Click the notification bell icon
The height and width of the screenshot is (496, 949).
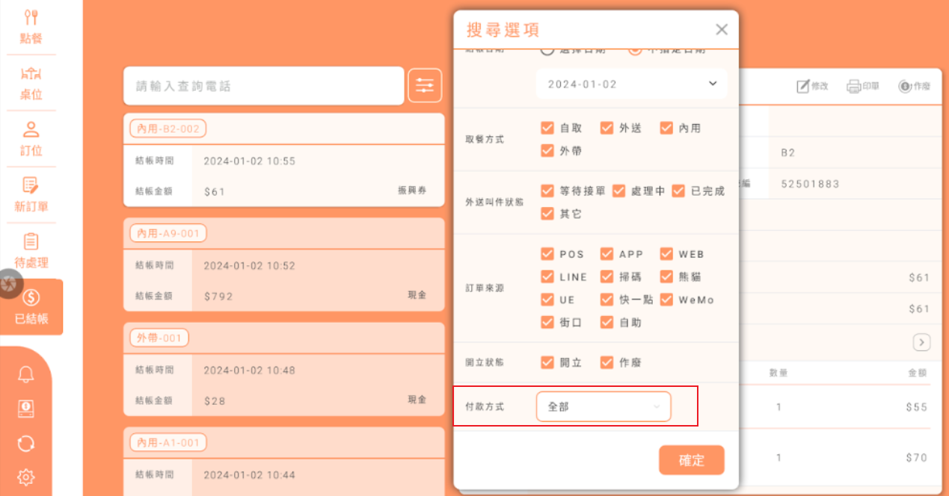point(26,375)
